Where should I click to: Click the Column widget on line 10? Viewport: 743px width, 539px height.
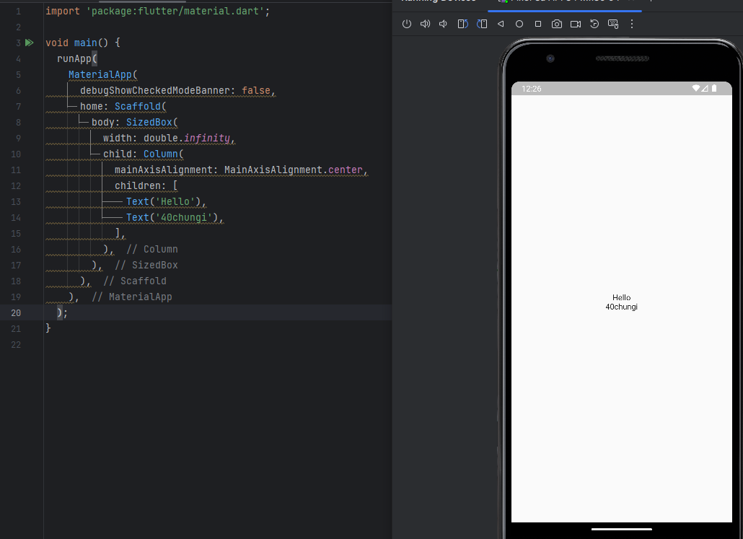point(161,154)
